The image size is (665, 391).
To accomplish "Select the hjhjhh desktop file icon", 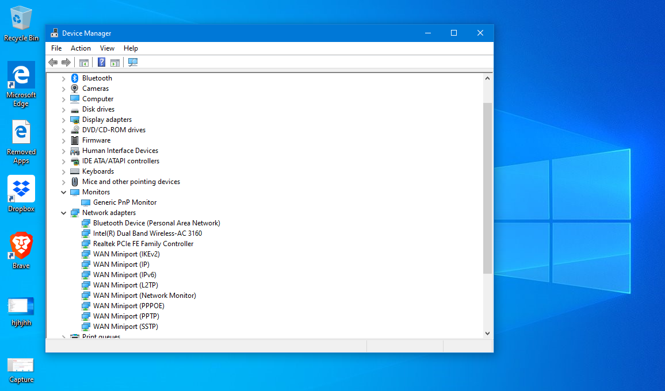I will pos(21,312).
